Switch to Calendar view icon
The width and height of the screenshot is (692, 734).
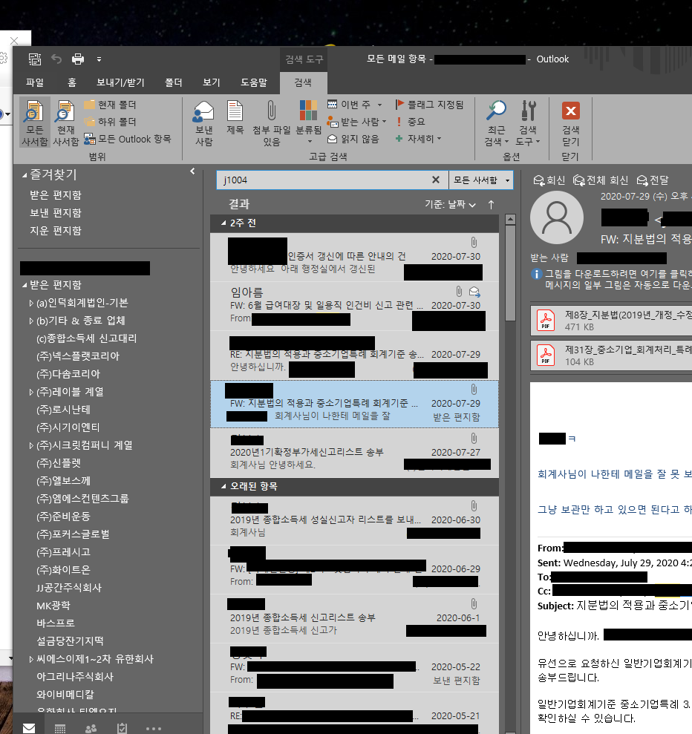tap(60, 728)
